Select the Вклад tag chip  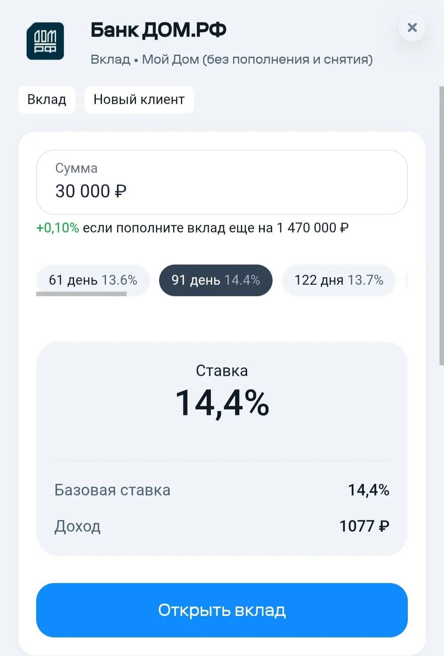point(47,100)
